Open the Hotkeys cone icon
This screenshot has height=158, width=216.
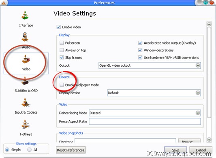pyautogui.click(x=26, y=124)
